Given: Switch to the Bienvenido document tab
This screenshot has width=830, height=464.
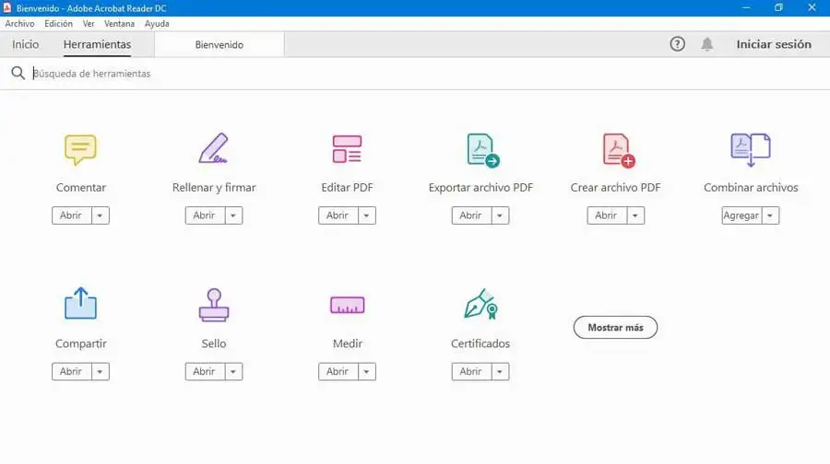Looking at the screenshot, I should click(x=219, y=45).
